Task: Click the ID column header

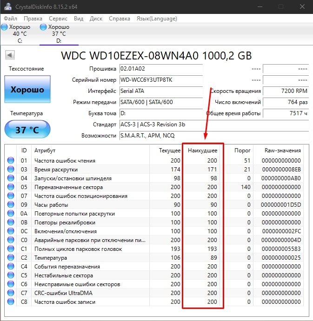Action: [24, 151]
